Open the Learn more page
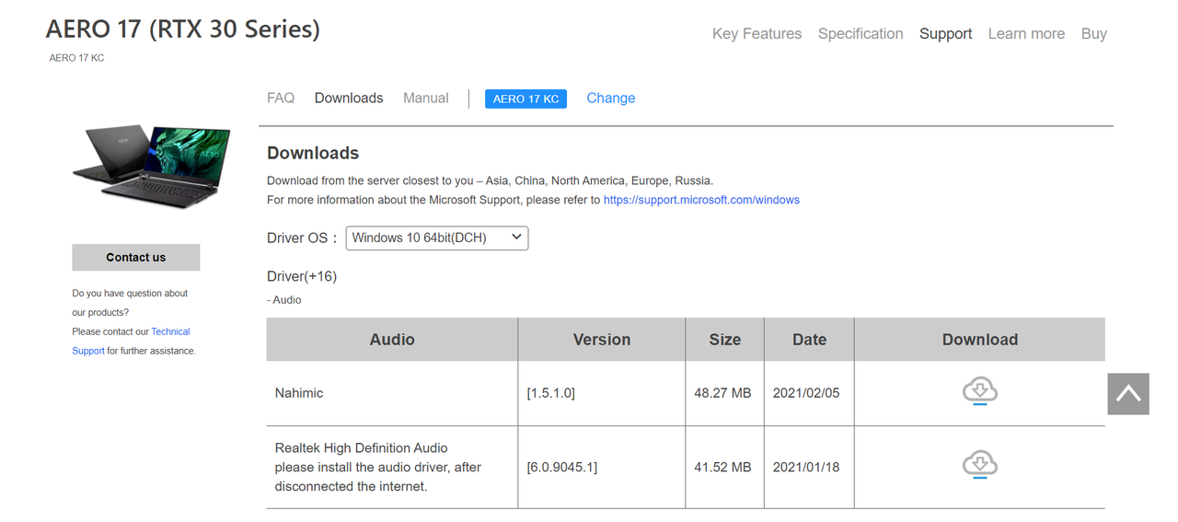Screen dimensions: 1178x522 pyautogui.click(x=1026, y=34)
